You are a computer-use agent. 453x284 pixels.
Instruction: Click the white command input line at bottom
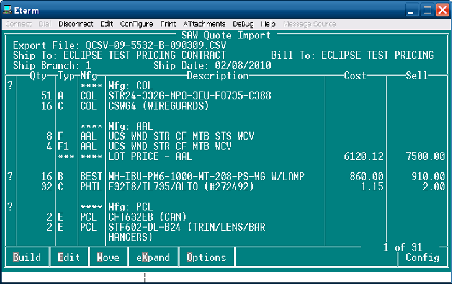tap(226, 277)
